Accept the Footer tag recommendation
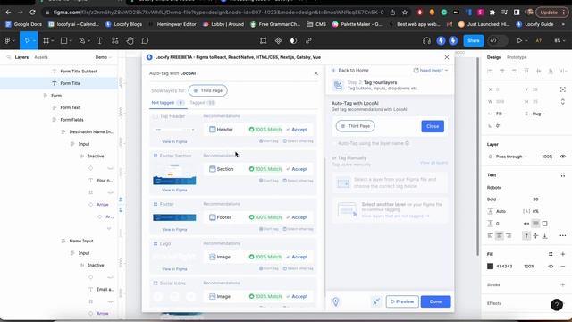Viewport: 572px width, 322px height. (297, 217)
